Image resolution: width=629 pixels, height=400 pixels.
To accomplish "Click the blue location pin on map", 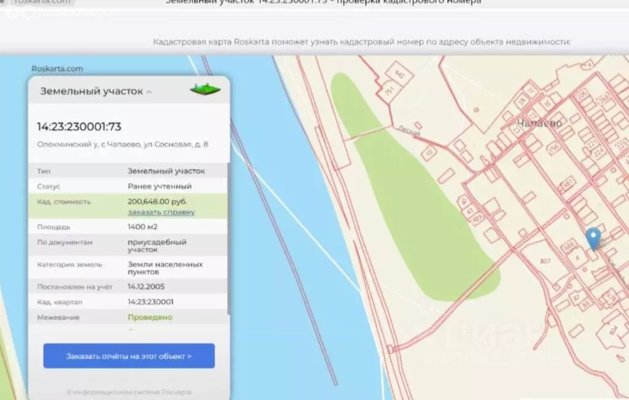I will tap(593, 237).
